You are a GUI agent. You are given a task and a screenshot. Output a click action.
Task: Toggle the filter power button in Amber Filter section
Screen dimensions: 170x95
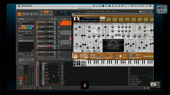click(x=94, y=28)
